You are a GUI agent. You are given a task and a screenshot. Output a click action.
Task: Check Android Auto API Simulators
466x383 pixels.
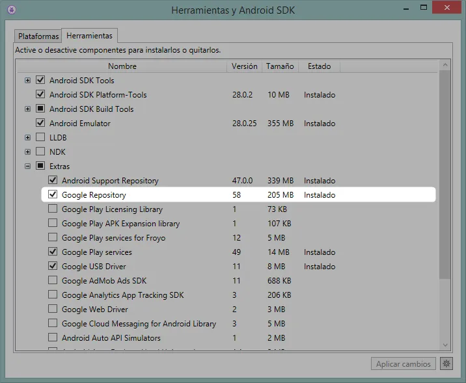pyautogui.click(x=53, y=337)
